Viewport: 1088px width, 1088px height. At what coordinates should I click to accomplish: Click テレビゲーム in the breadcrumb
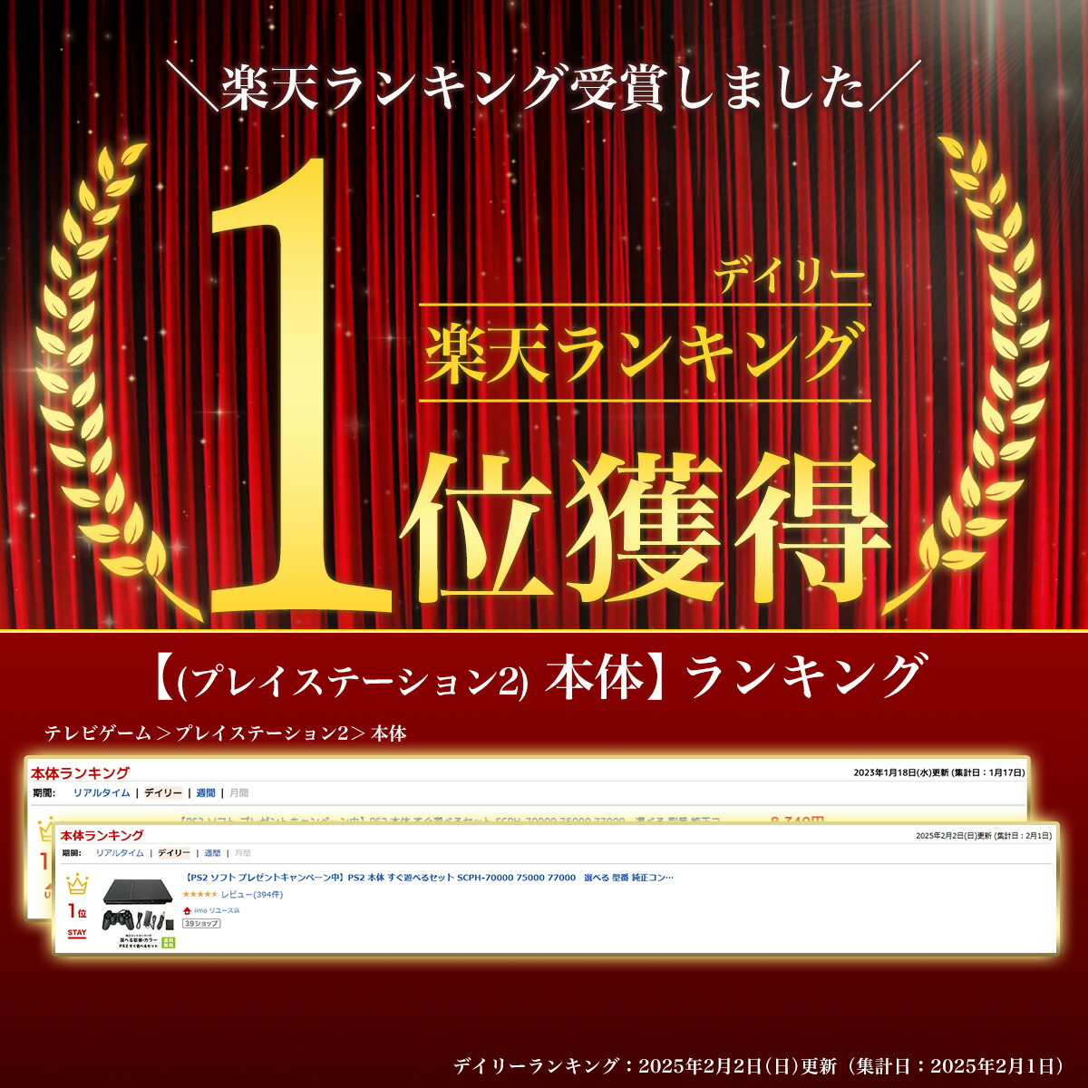(x=98, y=734)
